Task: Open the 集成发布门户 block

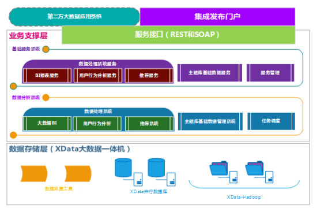Action: coord(217,17)
